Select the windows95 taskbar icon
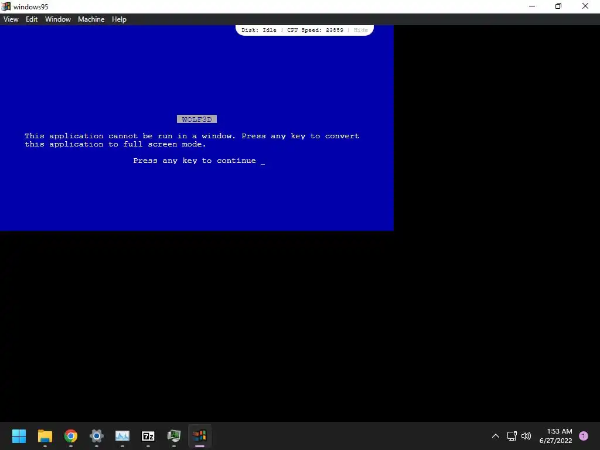The height and width of the screenshot is (450, 600). [x=200, y=436]
